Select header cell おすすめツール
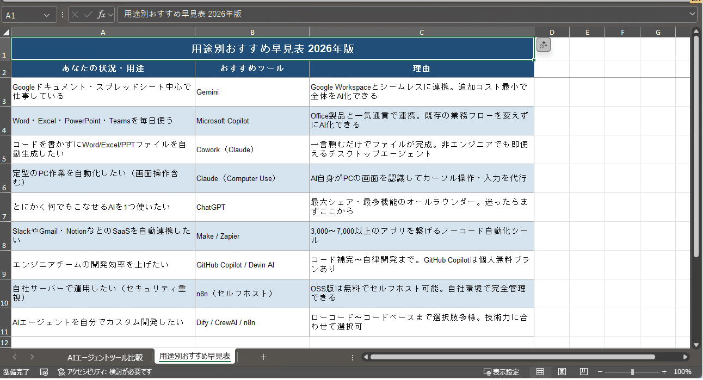 click(x=252, y=69)
